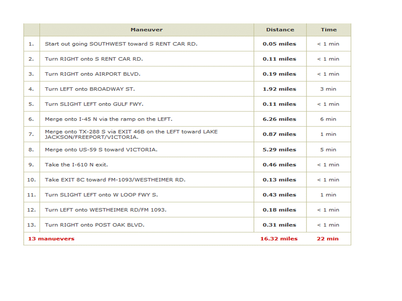Click the red 16.32 miles total

(279, 239)
